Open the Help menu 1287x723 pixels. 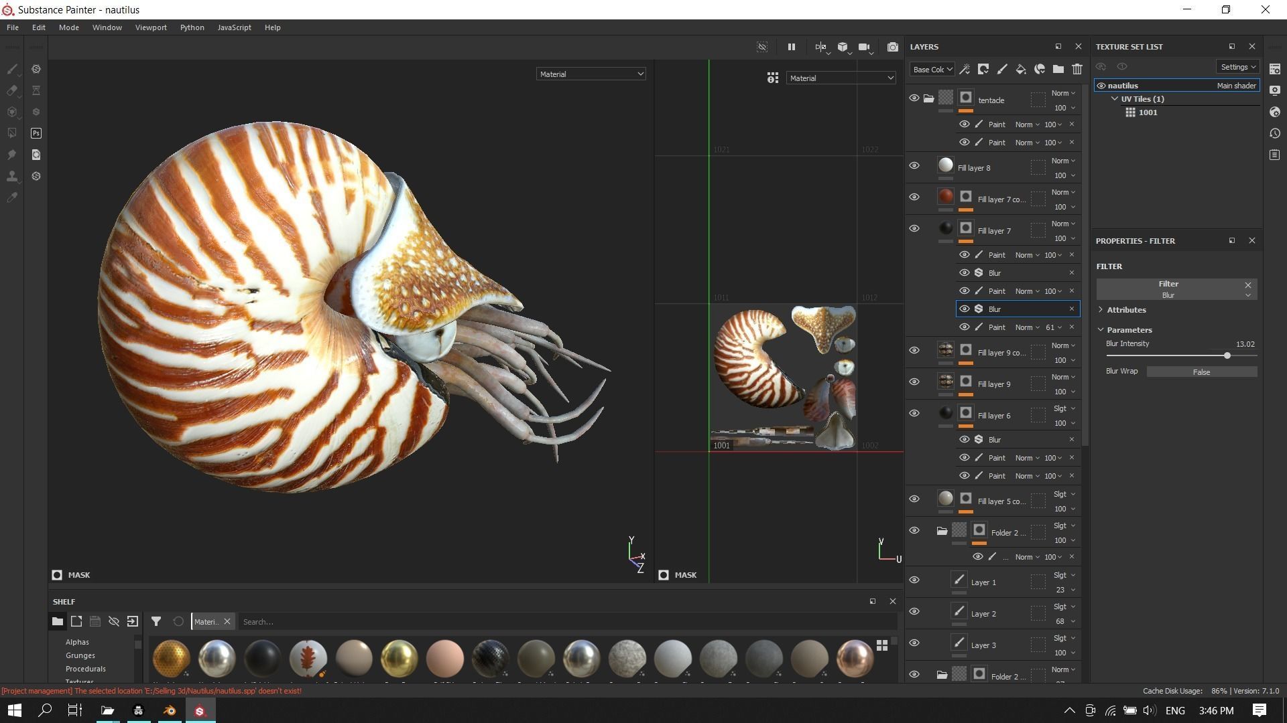click(272, 27)
